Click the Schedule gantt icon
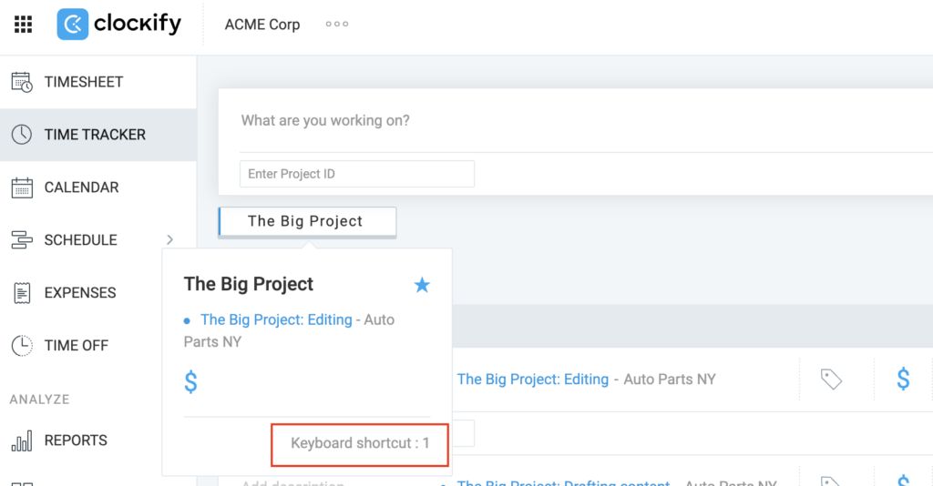 pos(22,240)
